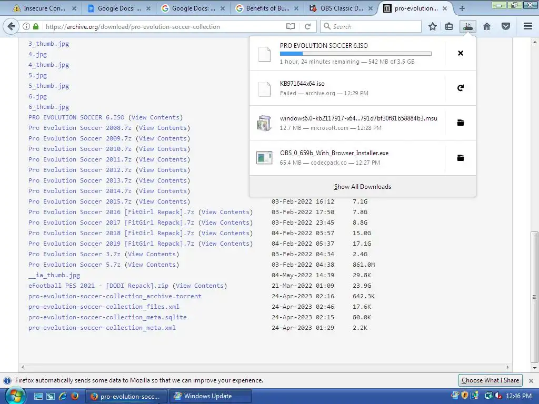Open 4_thumb.jpg file link
Image resolution: width=539 pixels, height=404 pixels.
48,65
